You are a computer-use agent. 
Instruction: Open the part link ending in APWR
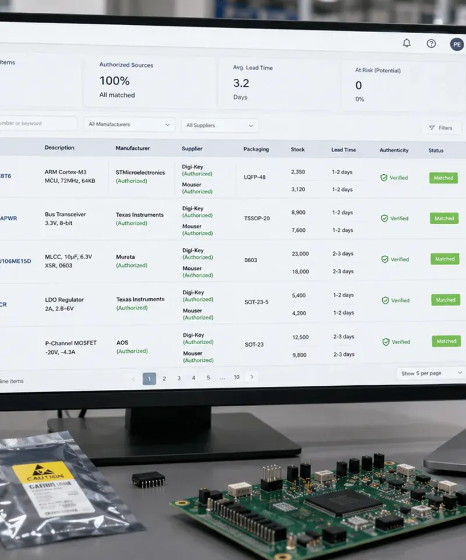9,218
